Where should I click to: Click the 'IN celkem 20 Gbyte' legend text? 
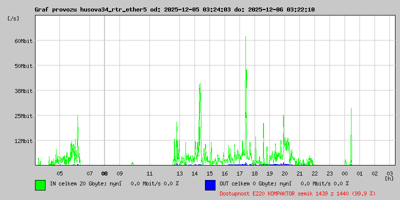coord(113,183)
